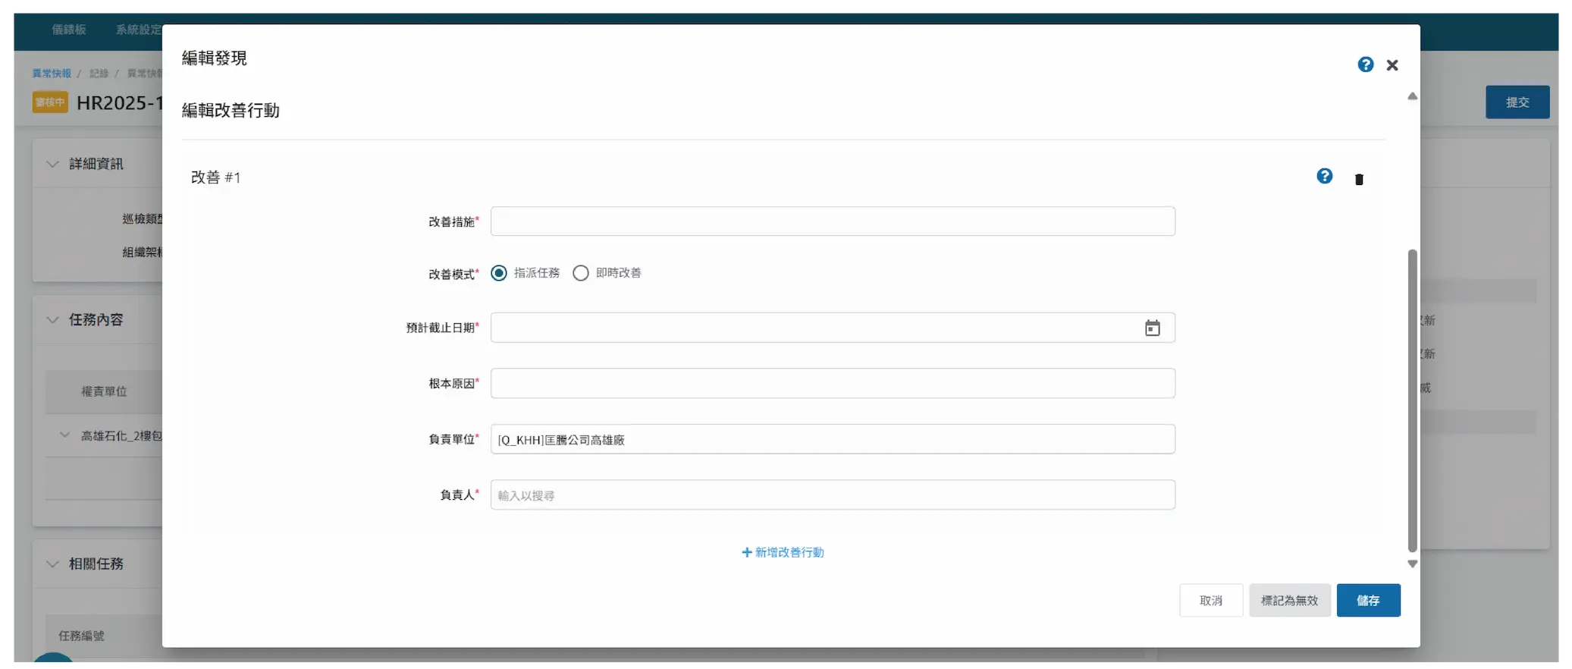The width and height of the screenshot is (1572, 669).
Task: Open the calendar picker for 預計截止日期
Action: (1152, 328)
